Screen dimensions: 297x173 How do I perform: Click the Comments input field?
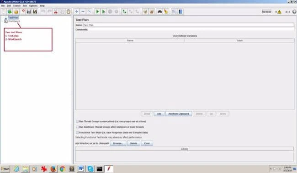coord(191,30)
